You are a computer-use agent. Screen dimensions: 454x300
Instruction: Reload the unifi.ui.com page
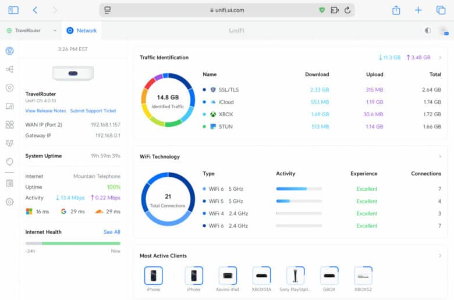coord(347,10)
